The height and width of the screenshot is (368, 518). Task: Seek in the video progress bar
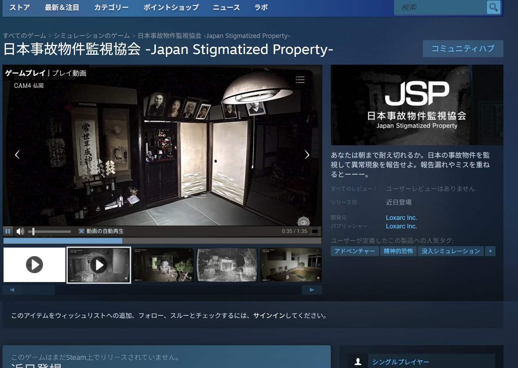pos(162,241)
